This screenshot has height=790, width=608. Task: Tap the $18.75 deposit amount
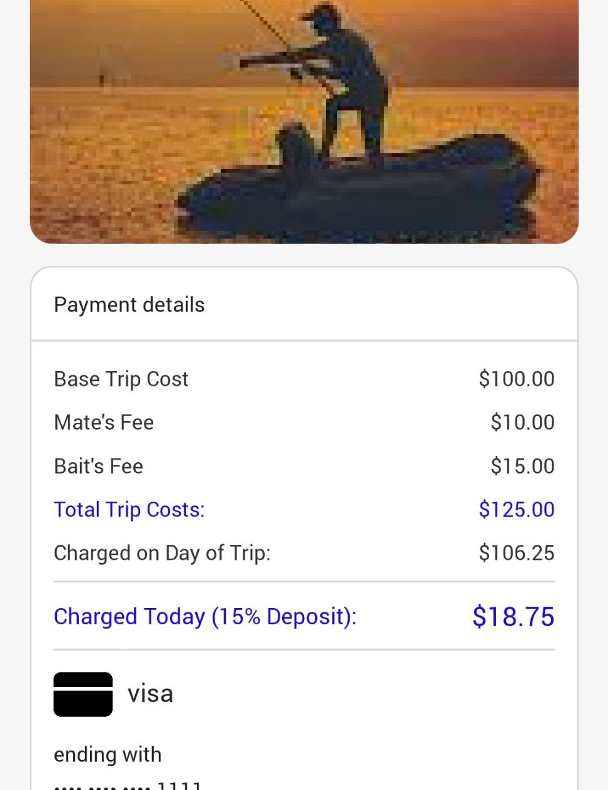tap(514, 617)
